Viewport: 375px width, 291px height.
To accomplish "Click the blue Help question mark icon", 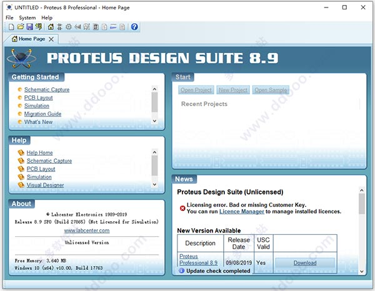I will click(x=134, y=27).
